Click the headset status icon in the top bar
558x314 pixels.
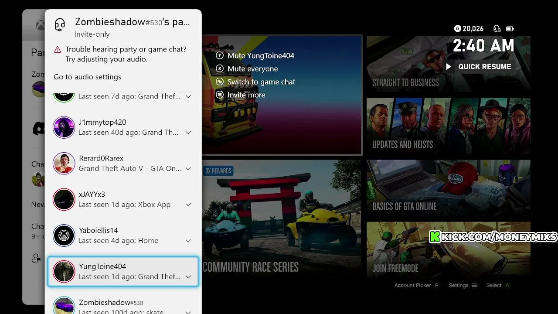click(x=497, y=29)
